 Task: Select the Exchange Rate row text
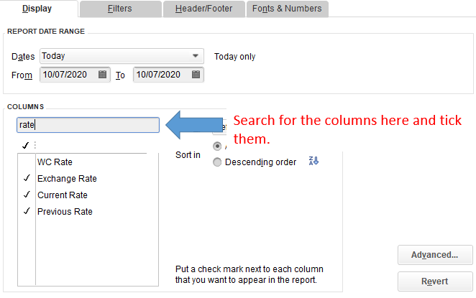click(67, 179)
